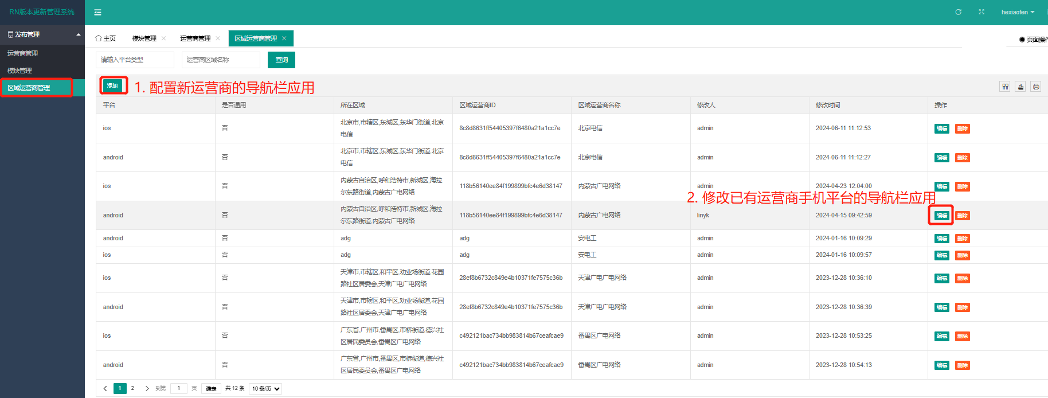Select 模块管理 in the sidebar
The height and width of the screenshot is (398, 1048).
click(x=20, y=71)
